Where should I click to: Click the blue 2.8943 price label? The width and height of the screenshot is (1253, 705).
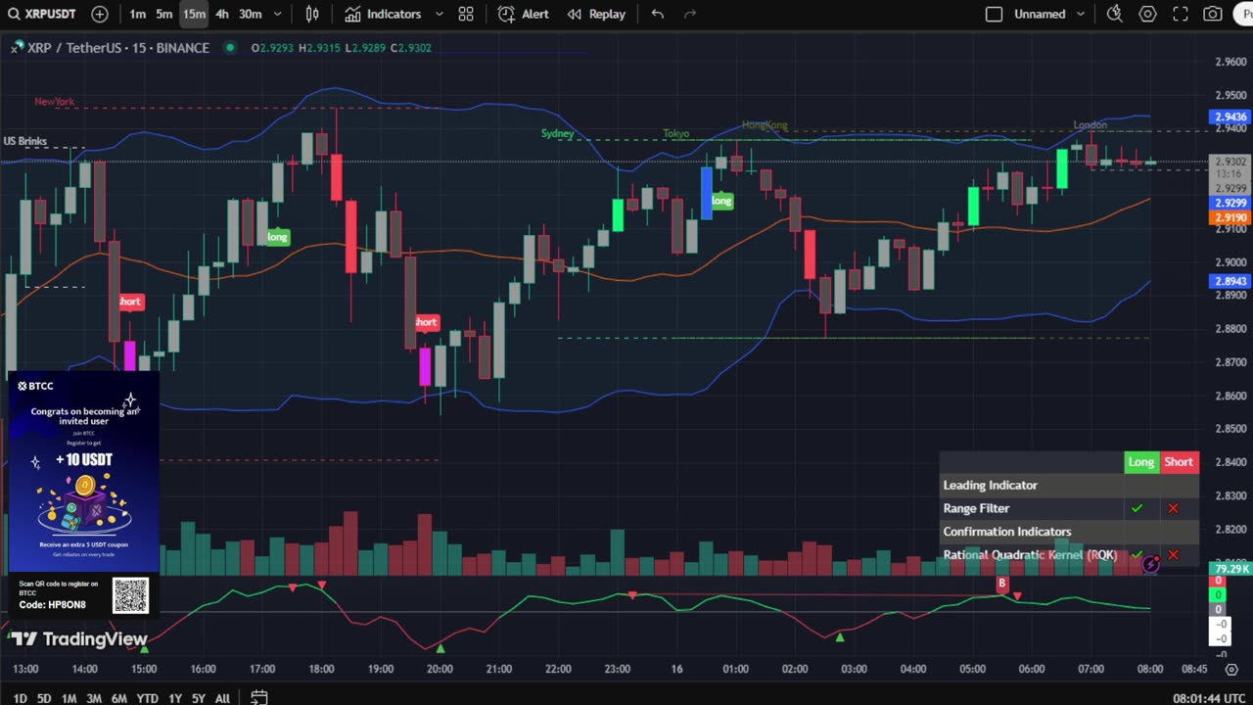(1230, 281)
